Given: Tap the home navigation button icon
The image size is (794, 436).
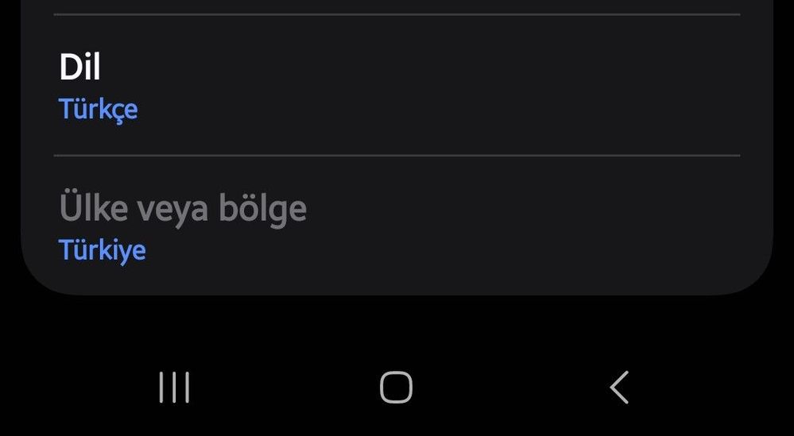Looking at the screenshot, I should pyautogui.click(x=396, y=388).
